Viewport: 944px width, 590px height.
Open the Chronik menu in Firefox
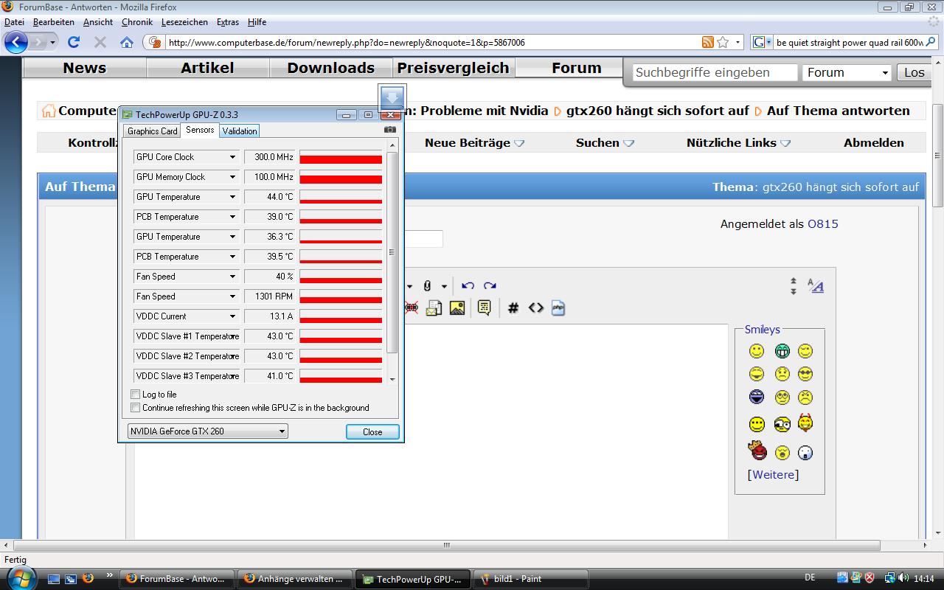click(137, 22)
